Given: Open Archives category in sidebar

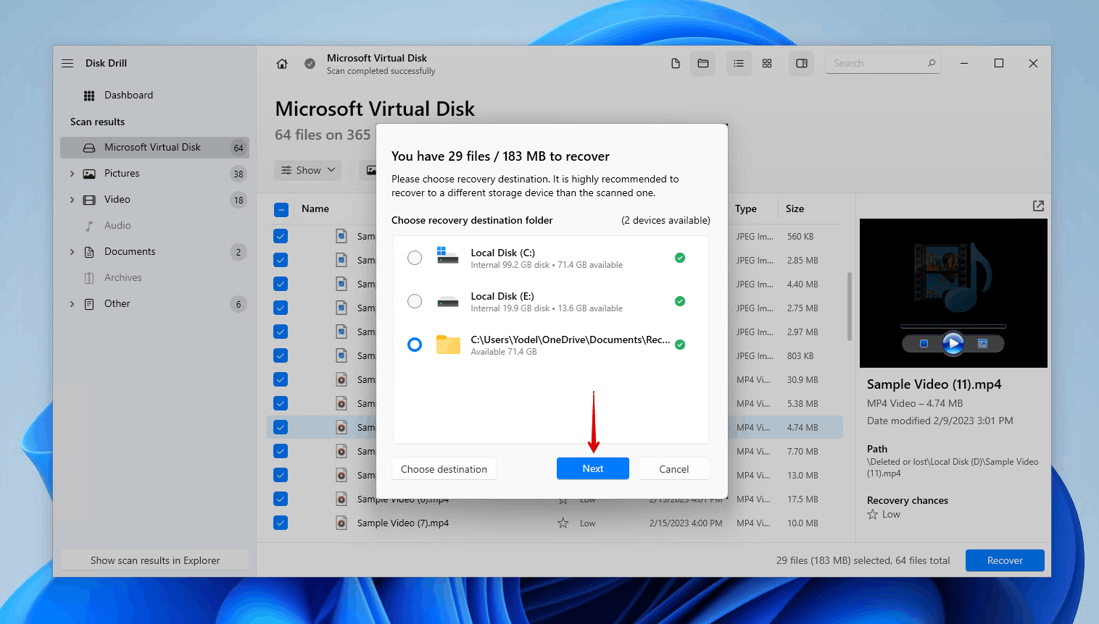Looking at the screenshot, I should pyautogui.click(x=154, y=278).
